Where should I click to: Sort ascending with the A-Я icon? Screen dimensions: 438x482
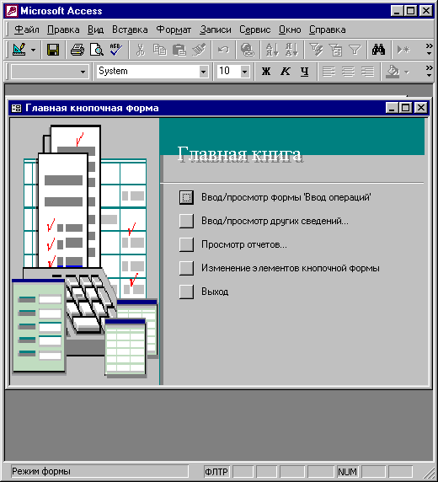[272, 50]
